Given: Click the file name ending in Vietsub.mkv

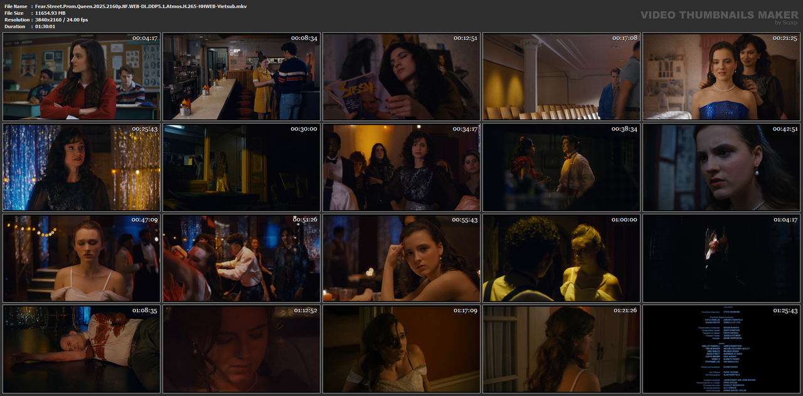Looking at the screenshot, I should (x=141, y=6).
